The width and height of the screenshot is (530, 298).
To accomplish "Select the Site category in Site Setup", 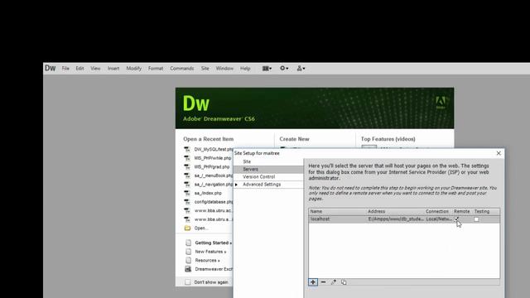I will pos(268,161).
